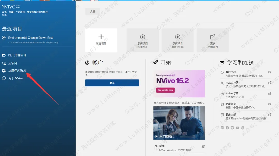
Task: Click the 打开其他项目 folder icon
Action: (x=4, y=55)
